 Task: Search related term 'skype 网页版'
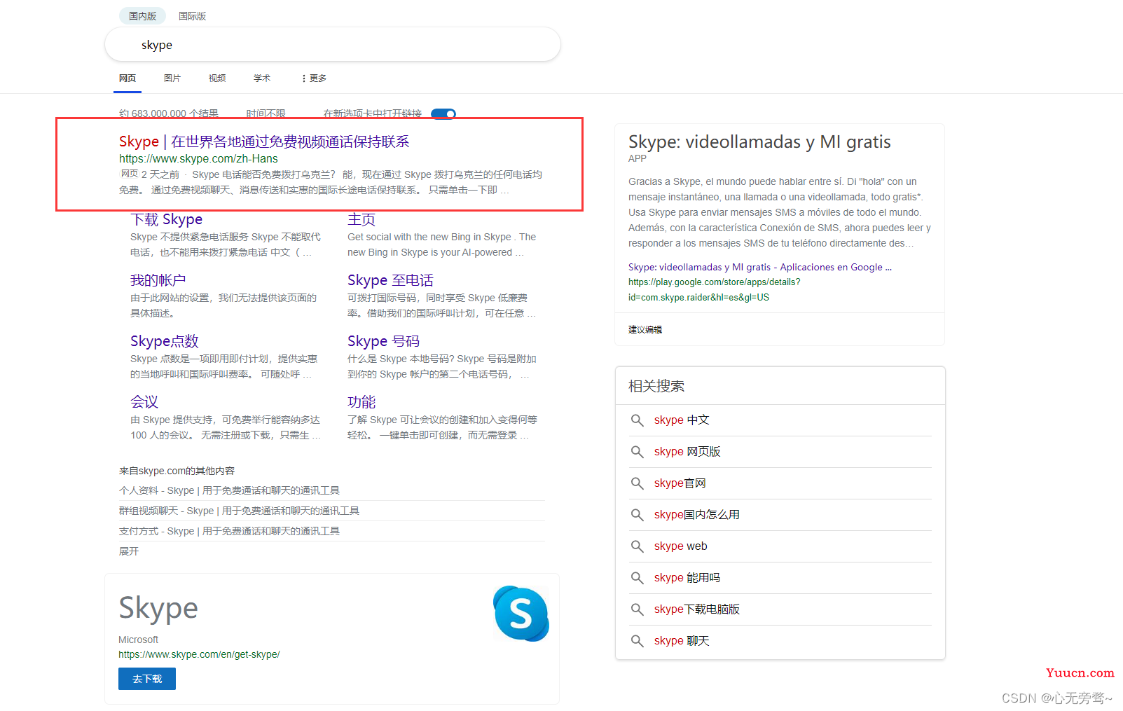tap(687, 452)
